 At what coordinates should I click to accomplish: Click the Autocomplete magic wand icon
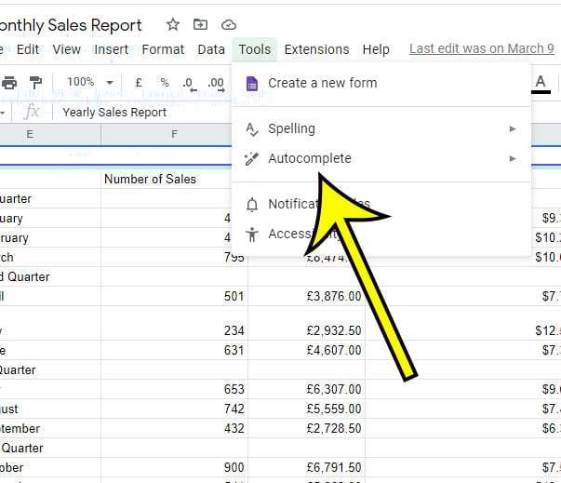(251, 159)
